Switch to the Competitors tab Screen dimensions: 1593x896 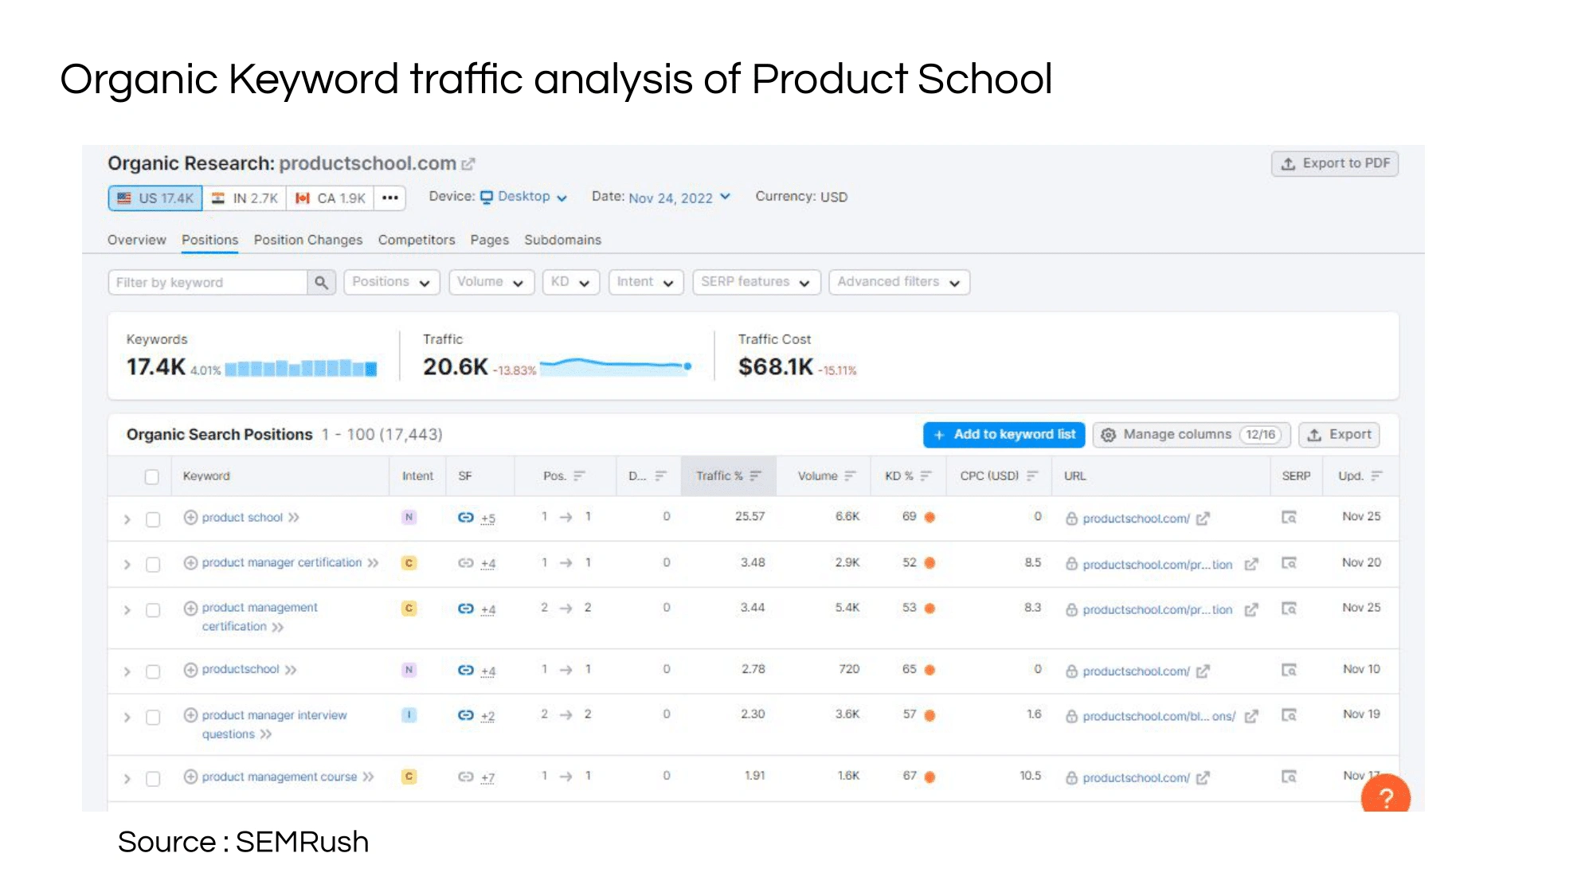click(417, 240)
